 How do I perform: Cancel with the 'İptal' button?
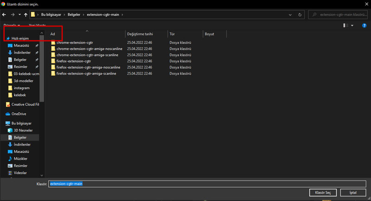(353, 193)
